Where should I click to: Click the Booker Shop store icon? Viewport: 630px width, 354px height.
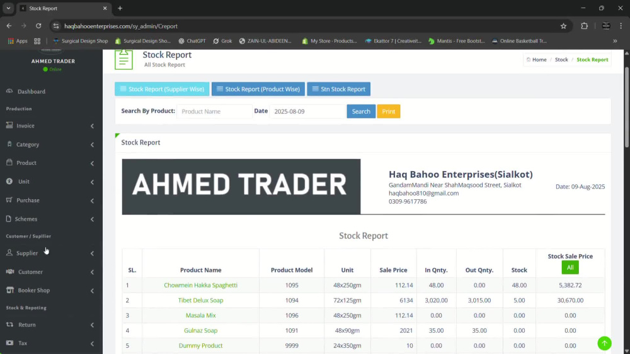point(10,290)
